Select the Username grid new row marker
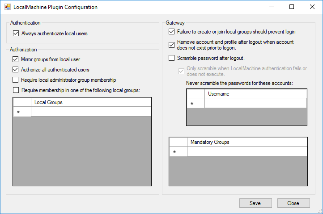The height and width of the screenshot is (214, 323). pos(195,103)
